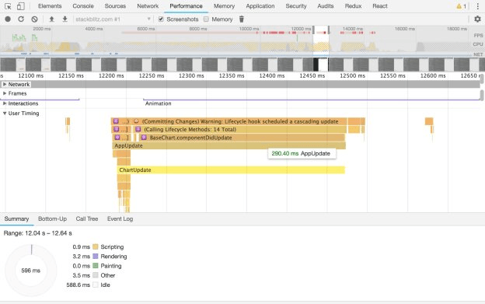The image size is (485, 304).
Task: Click the save profile download arrow icon
Action: pos(65,19)
